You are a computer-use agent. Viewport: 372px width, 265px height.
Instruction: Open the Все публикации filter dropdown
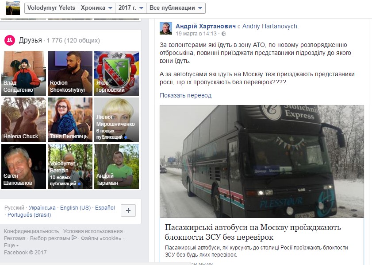click(x=176, y=8)
